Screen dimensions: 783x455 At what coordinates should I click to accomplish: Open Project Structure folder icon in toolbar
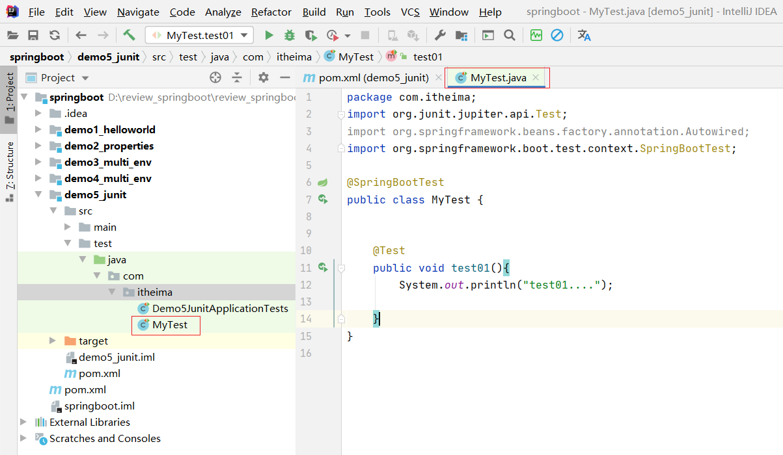point(461,36)
